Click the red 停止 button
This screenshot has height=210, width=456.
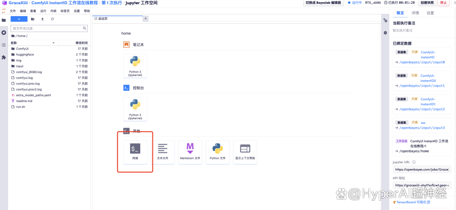(443, 3)
